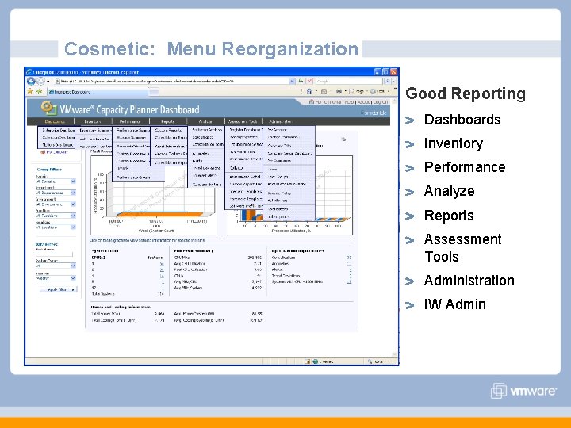The height and width of the screenshot is (428, 571).
Task: Click the vmware logo on the slide
Action: pos(523,391)
